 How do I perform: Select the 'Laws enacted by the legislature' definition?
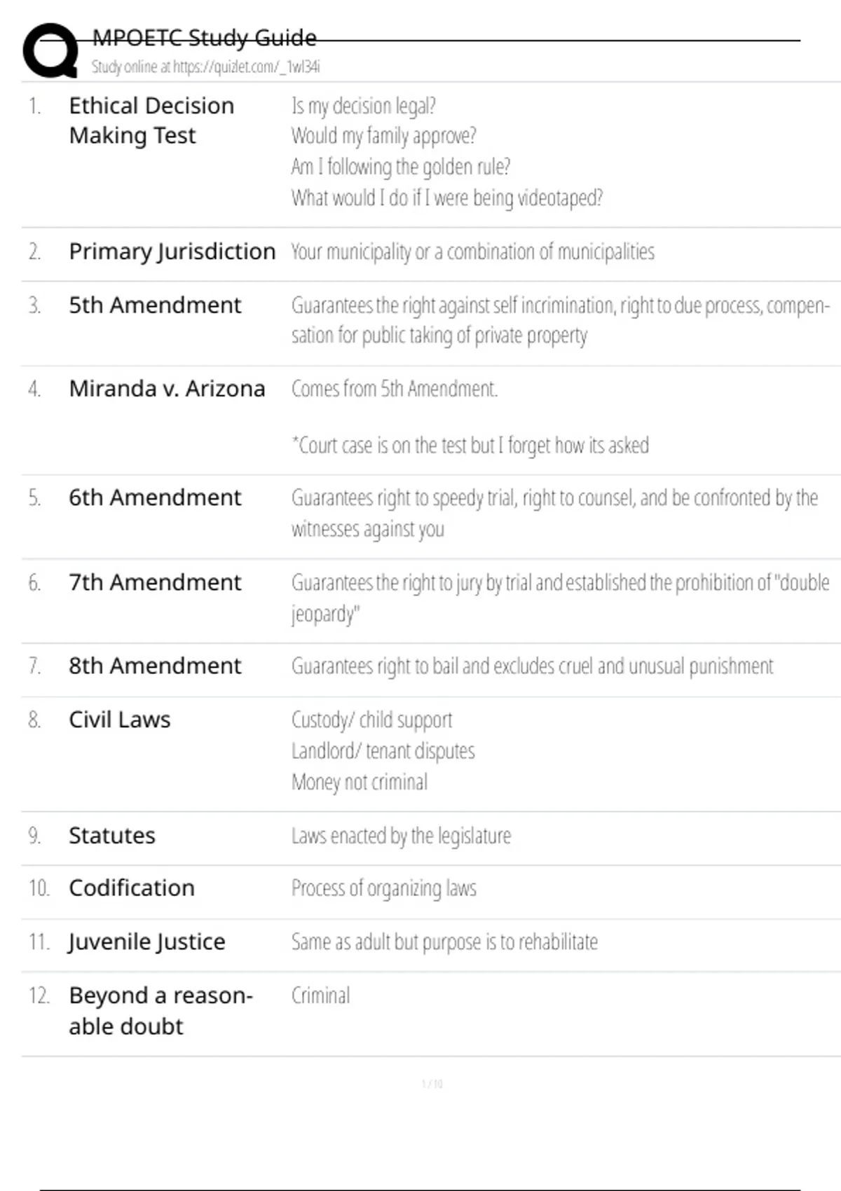(401, 836)
